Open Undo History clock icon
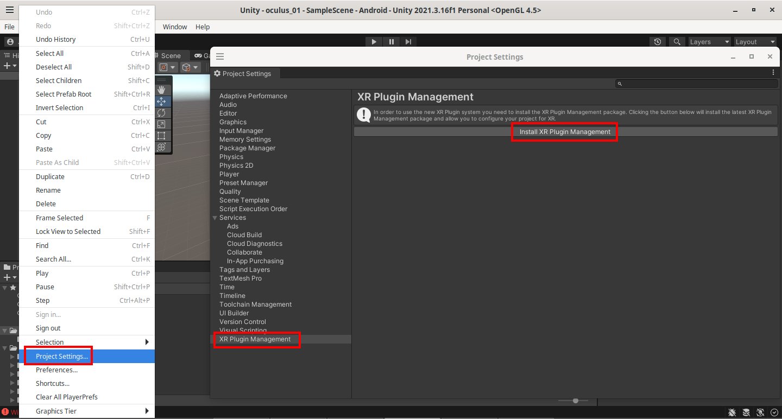The height and width of the screenshot is (419, 782). (658, 42)
